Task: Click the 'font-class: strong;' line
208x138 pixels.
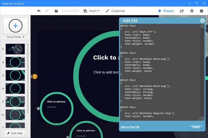Action: [139, 89]
